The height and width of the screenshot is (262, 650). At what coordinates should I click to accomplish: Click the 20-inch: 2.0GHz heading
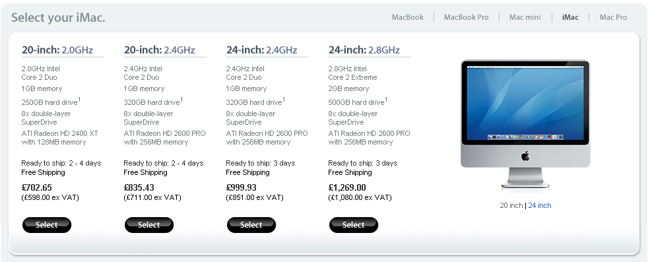(57, 50)
